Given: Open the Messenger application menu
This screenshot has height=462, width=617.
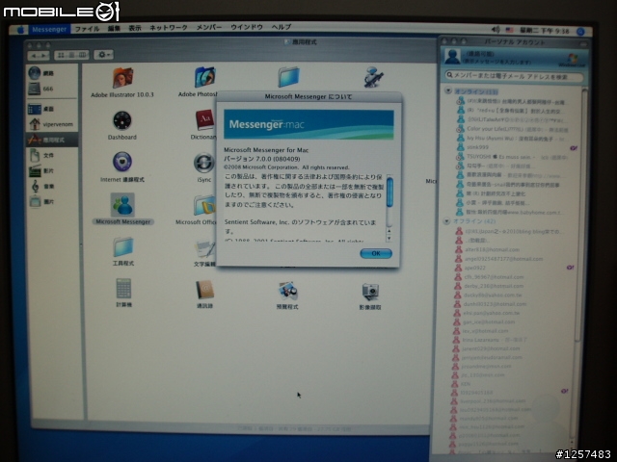Looking at the screenshot, I should (49, 30).
